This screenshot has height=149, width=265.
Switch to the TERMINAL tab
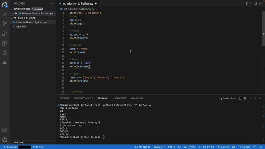[103, 99]
